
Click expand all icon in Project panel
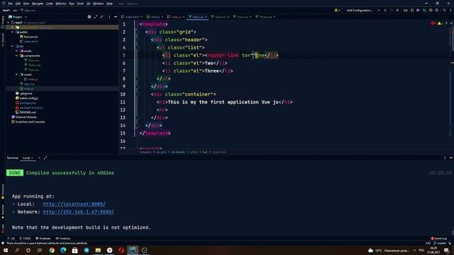tap(96, 17)
